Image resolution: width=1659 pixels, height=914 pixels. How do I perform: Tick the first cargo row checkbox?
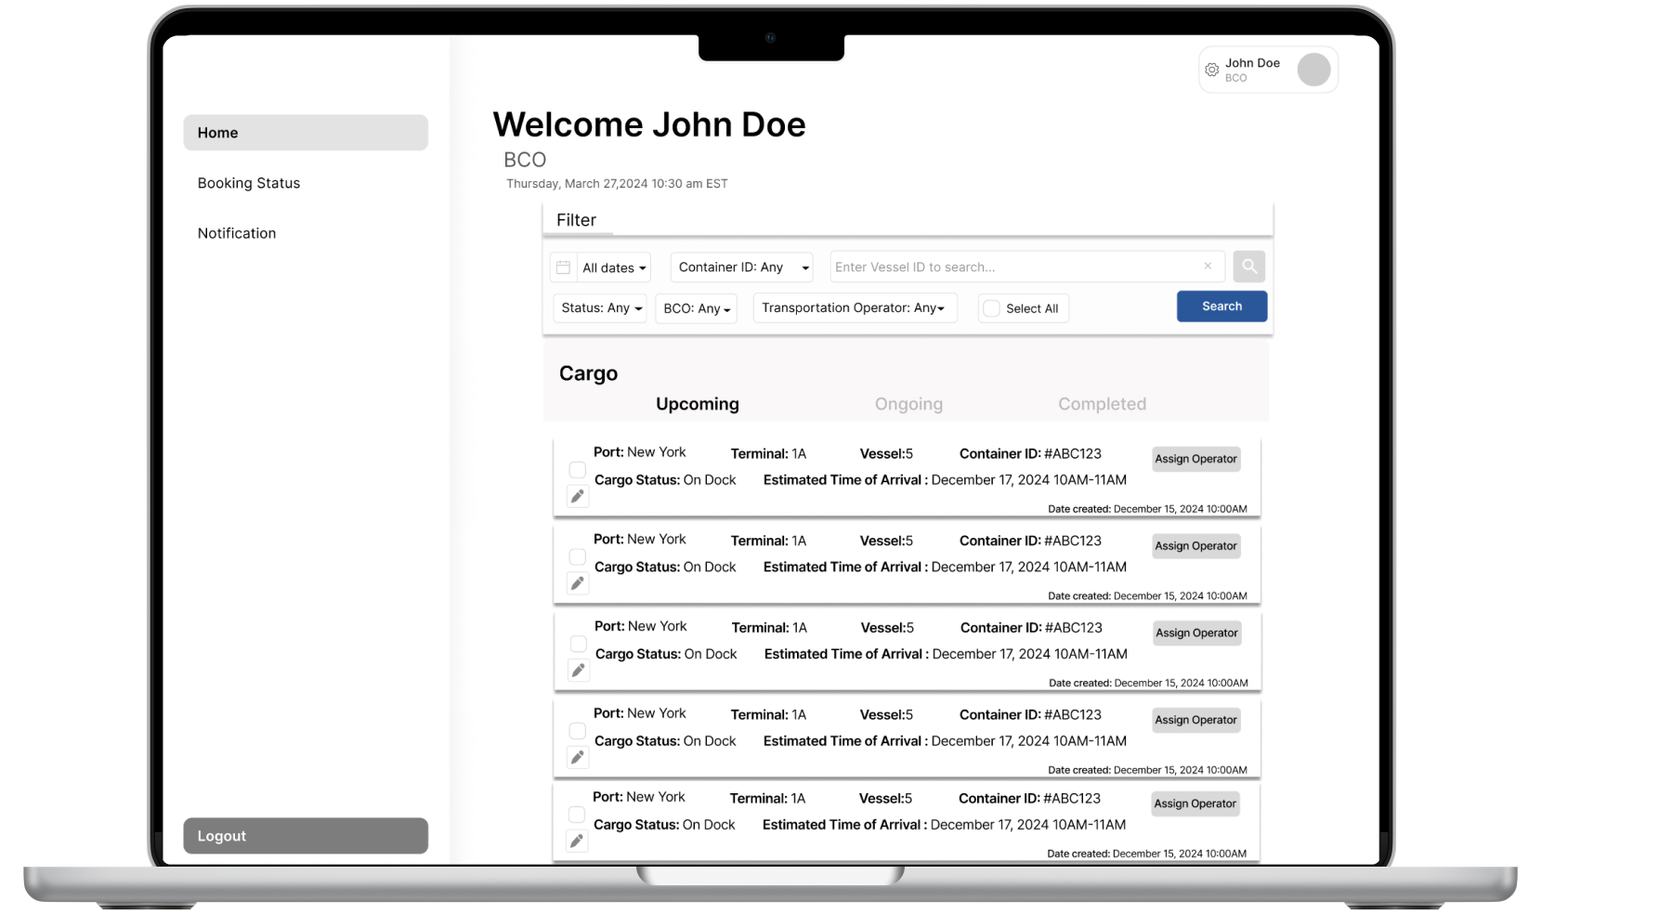[x=577, y=470]
